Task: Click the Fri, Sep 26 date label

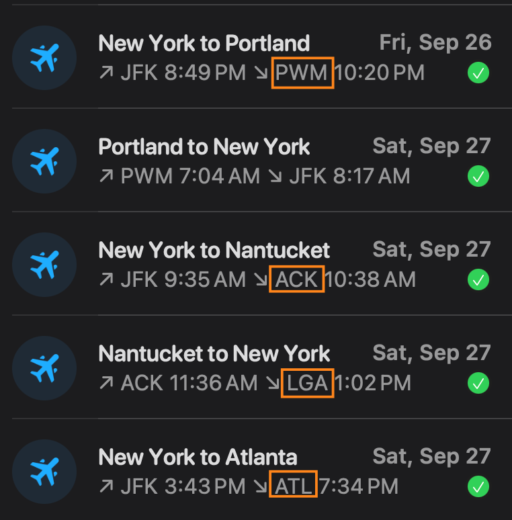Action: 435,43
